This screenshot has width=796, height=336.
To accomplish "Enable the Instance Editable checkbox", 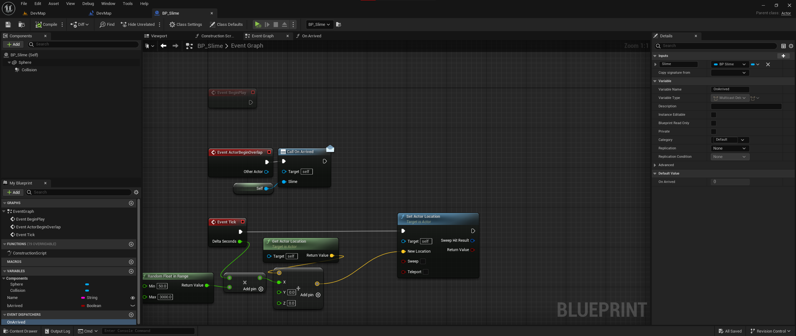I will click(x=714, y=115).
